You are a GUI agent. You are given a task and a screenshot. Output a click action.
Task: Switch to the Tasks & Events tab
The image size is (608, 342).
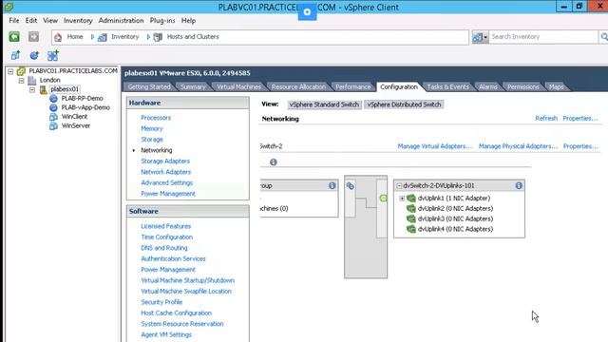point(447,86)
